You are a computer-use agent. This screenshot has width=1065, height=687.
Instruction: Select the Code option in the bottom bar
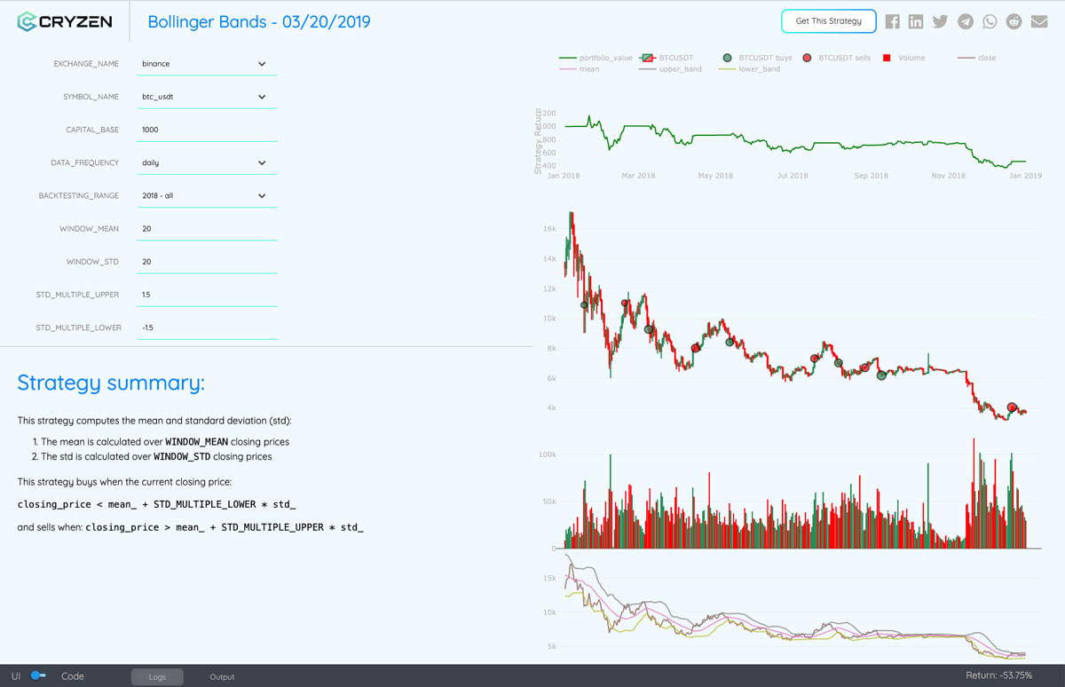71,675
